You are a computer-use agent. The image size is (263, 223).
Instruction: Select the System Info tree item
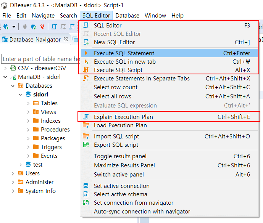(x=40, y=191)
